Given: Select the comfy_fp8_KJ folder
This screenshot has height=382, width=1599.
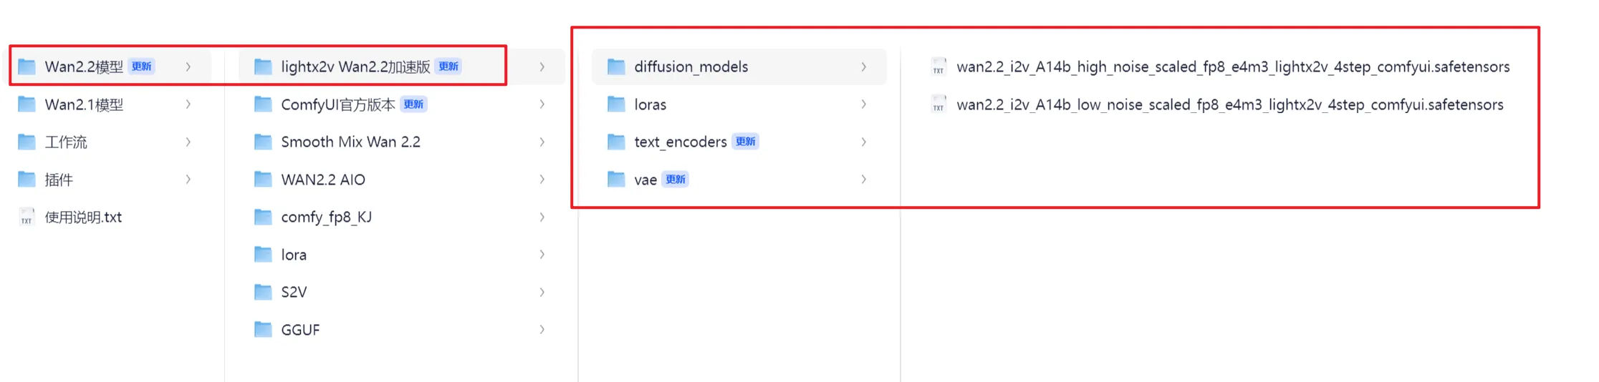Looking at the screenshot, I should click(326, 217).
